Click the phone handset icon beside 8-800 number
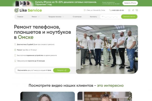 coord(110,10)
